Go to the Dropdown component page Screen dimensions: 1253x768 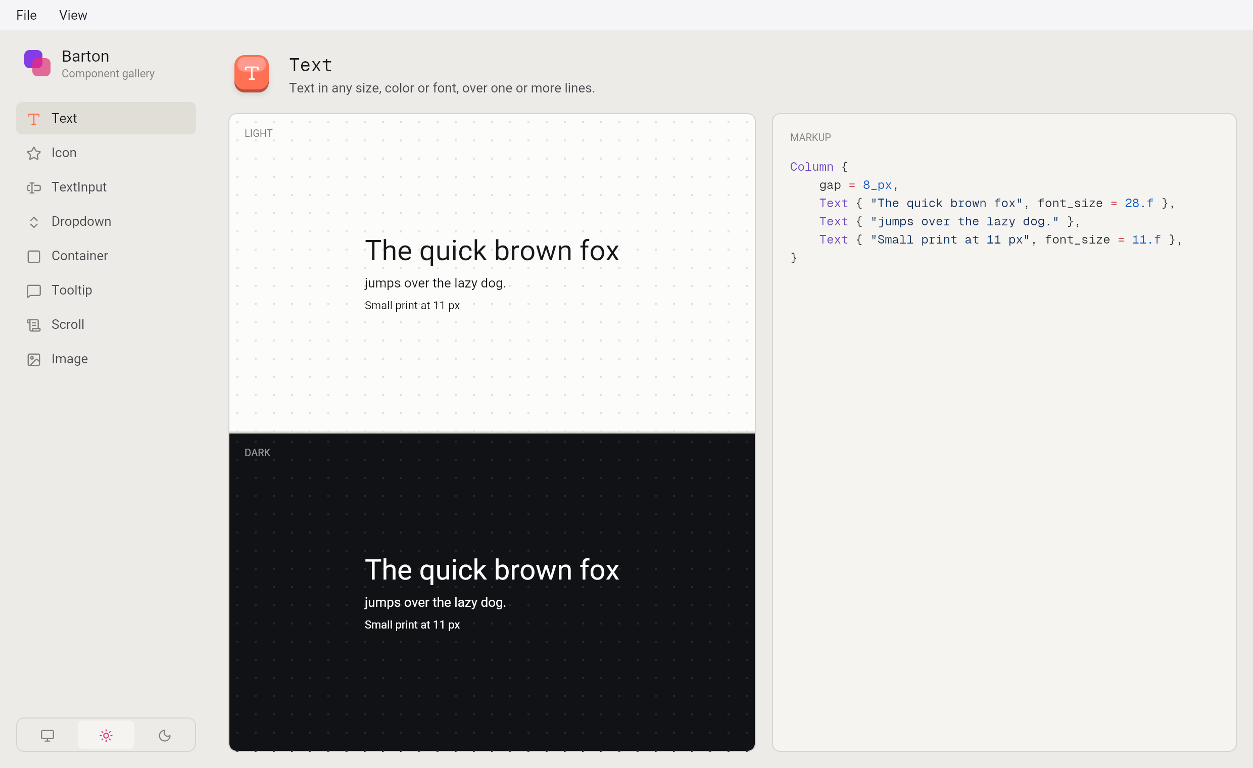click(x=106, y=221)
